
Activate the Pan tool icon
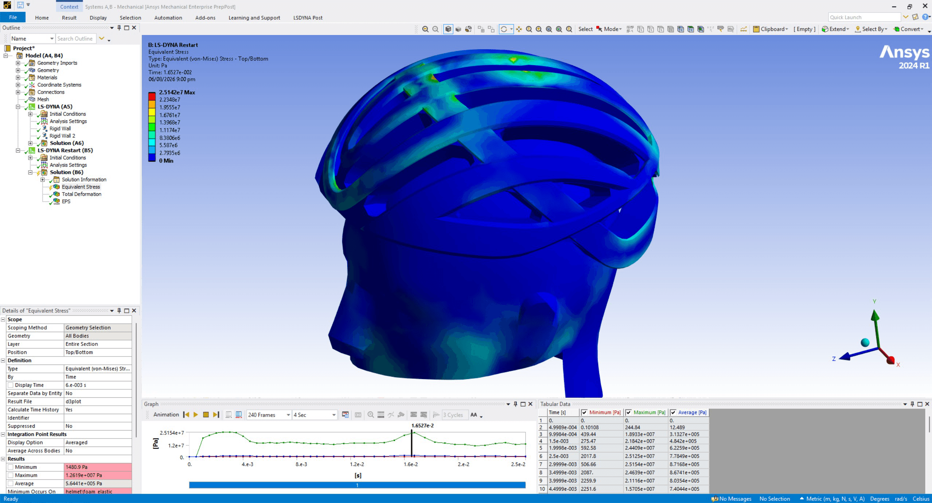pyautogui.click(x=519, y=29)
